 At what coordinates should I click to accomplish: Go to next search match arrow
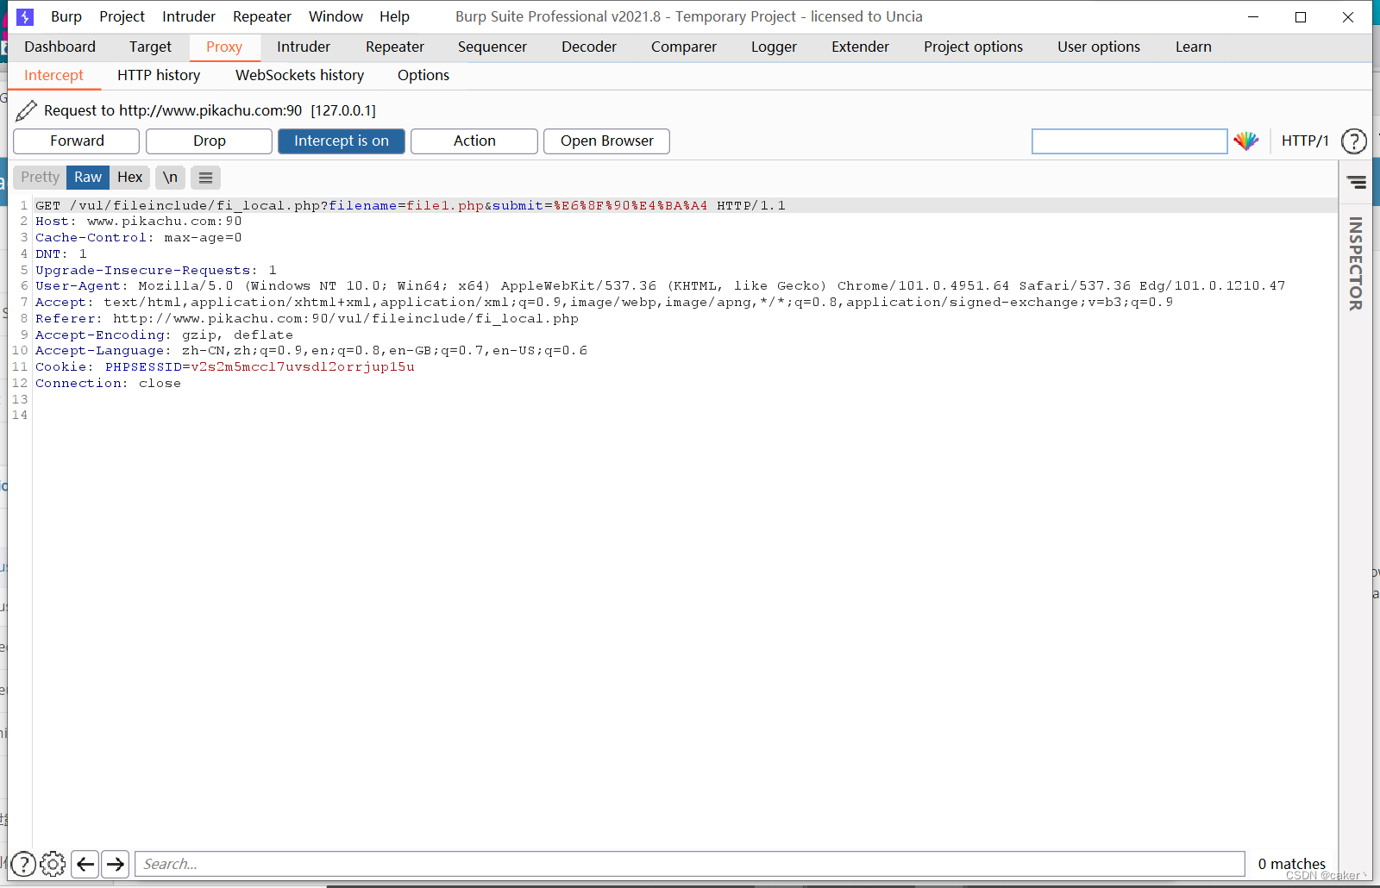pyautogui.click(x=115, y=863)
